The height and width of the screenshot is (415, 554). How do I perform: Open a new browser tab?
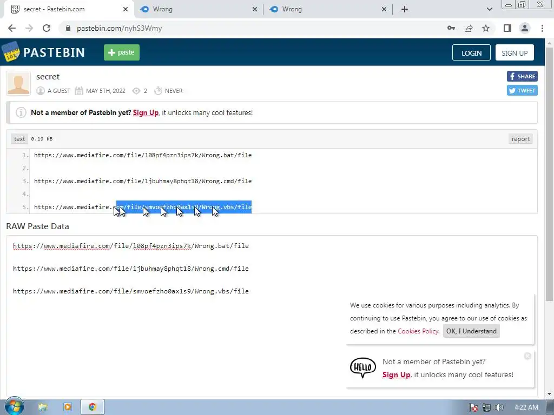[x=405, y=9]
